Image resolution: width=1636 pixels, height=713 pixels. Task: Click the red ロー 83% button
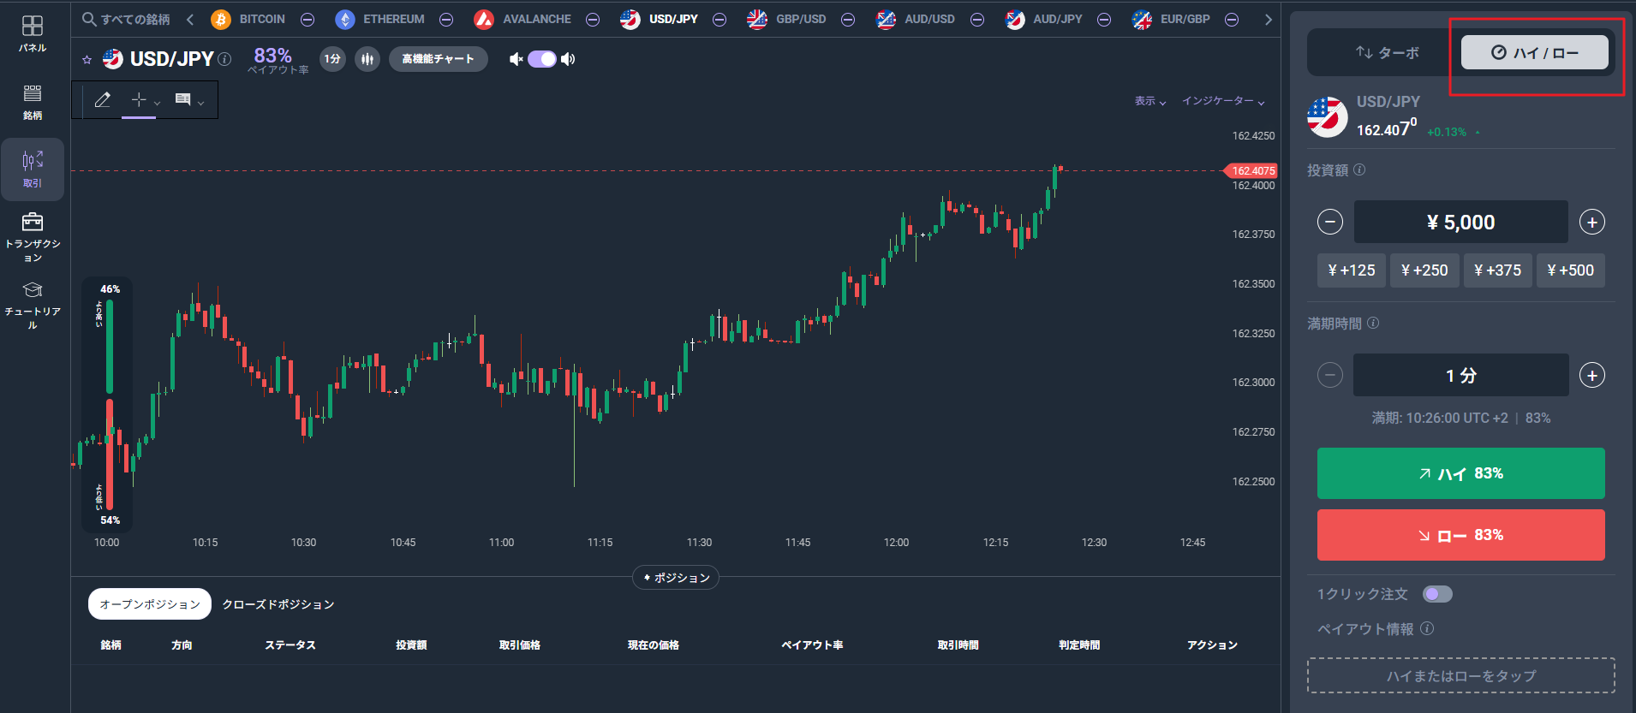tap(1460, 535)
